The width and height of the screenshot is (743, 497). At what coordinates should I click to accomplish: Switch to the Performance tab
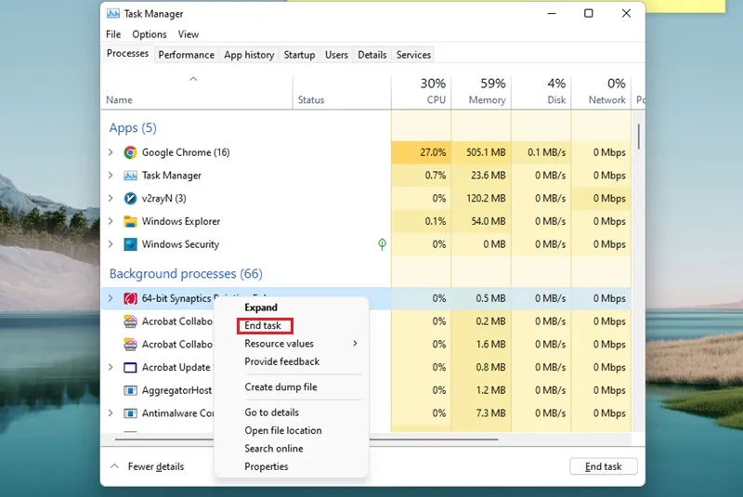[187, 55]
